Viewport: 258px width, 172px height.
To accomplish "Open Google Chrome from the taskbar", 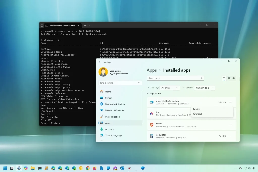I will 88,168.
